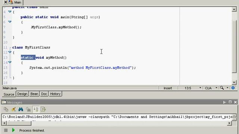Click the editor vertical scrollbar thumb
The height and width of the screenshot is (134, 239).
click(234, 46)
